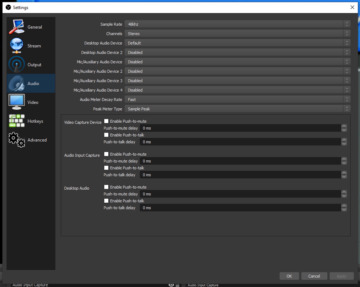Enable Push-to-talk for Audio Input Capture
Viewport: 360px width, 287px height.
[106, 168]
